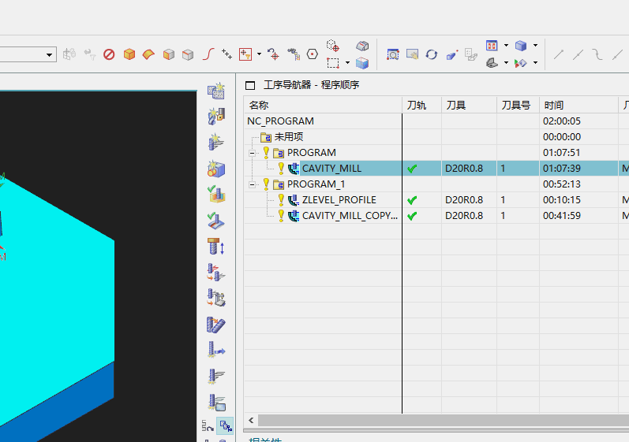Click the 名称 column header

259,106
